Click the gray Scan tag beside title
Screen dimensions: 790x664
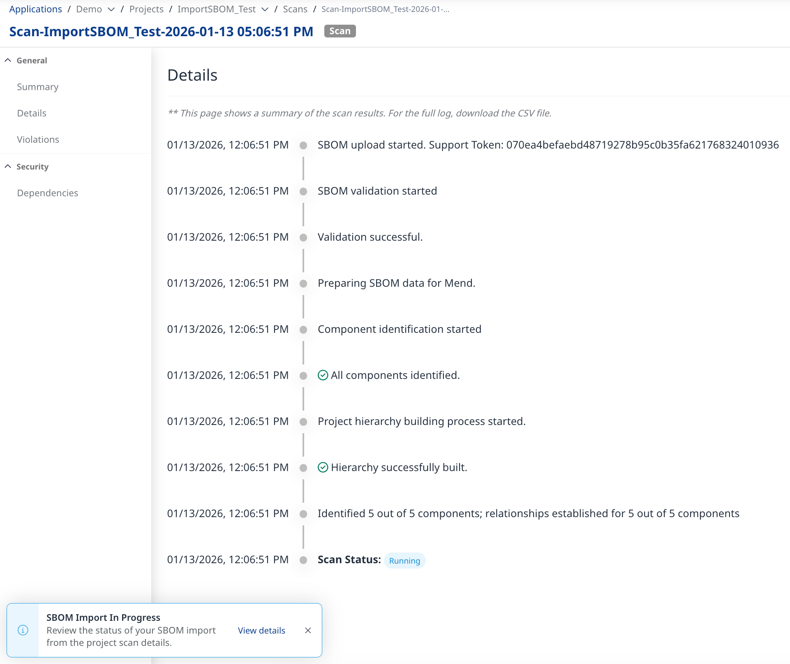pos(340,31)
